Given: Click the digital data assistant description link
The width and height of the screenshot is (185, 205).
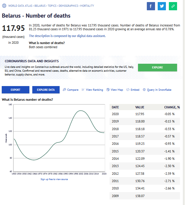Looking at the screenshot, I should [67, 36].
